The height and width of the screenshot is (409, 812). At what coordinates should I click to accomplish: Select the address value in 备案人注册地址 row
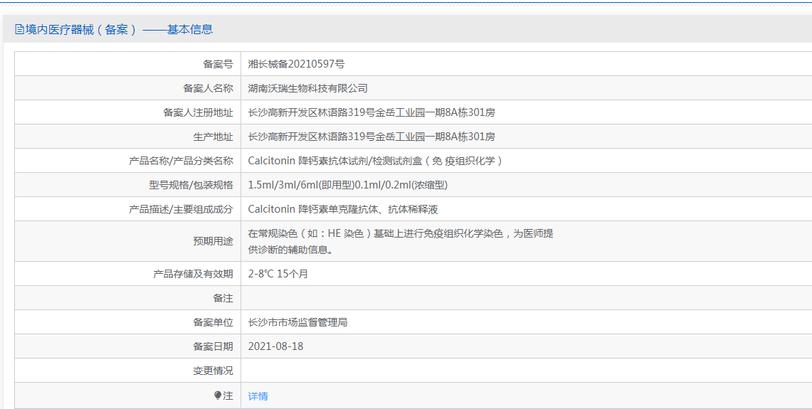[x=371, y=112]
